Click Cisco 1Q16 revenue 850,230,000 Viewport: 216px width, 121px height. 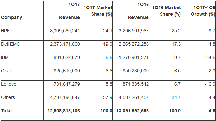(136, 71)
